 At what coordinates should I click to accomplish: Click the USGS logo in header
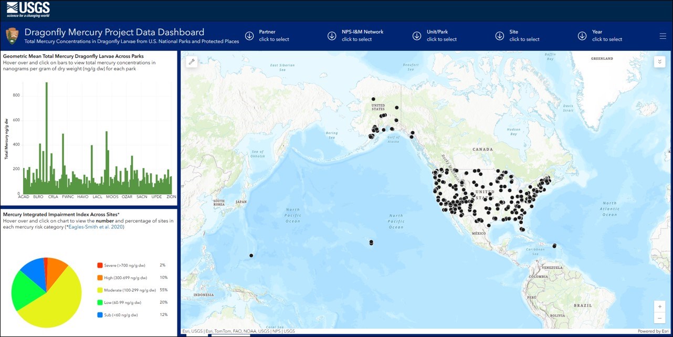28,9
